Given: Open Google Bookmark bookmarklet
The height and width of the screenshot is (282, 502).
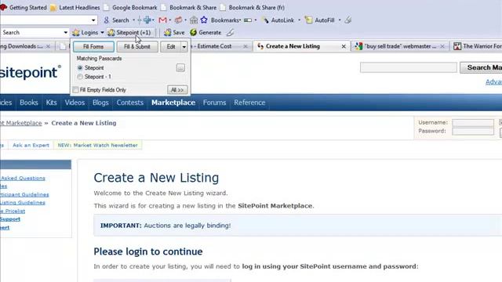Looking at the screenshot, I should click(x=130, y=7).
